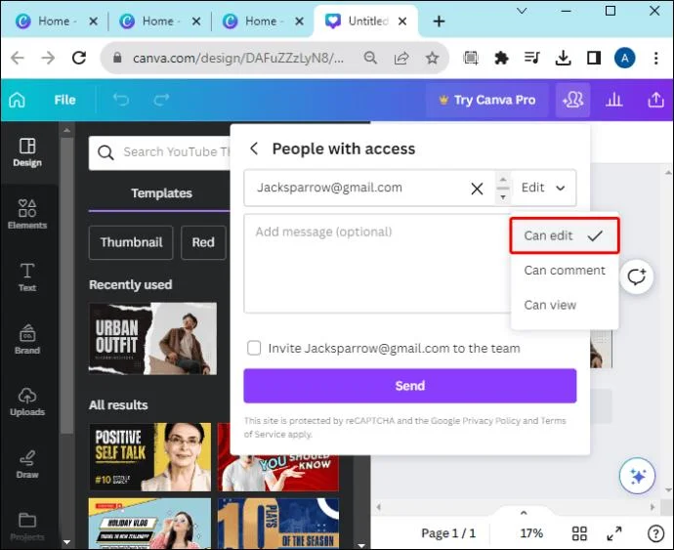This screenshot has width=674, height=550.
Task: Click the templates panel vertical scrollbar
Action: (66, 284)
